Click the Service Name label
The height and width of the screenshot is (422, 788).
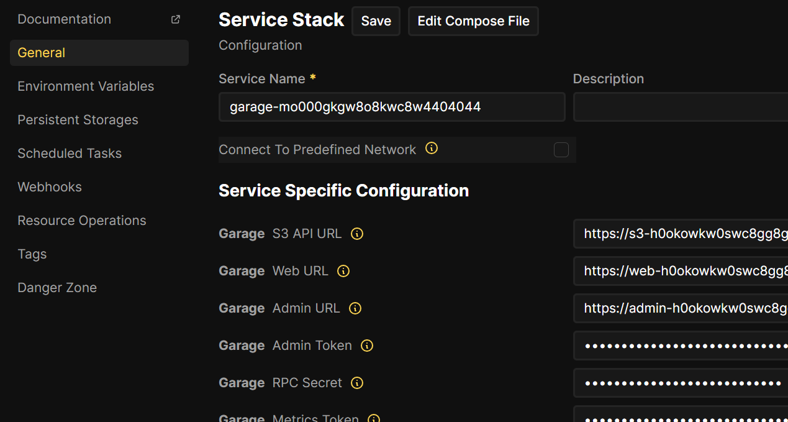262,79
